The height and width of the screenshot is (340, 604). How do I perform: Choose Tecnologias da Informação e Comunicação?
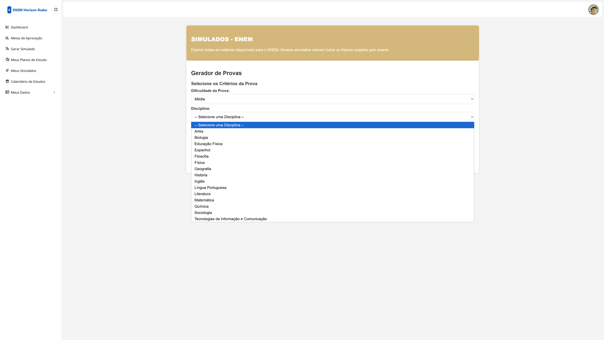(332, 219)
